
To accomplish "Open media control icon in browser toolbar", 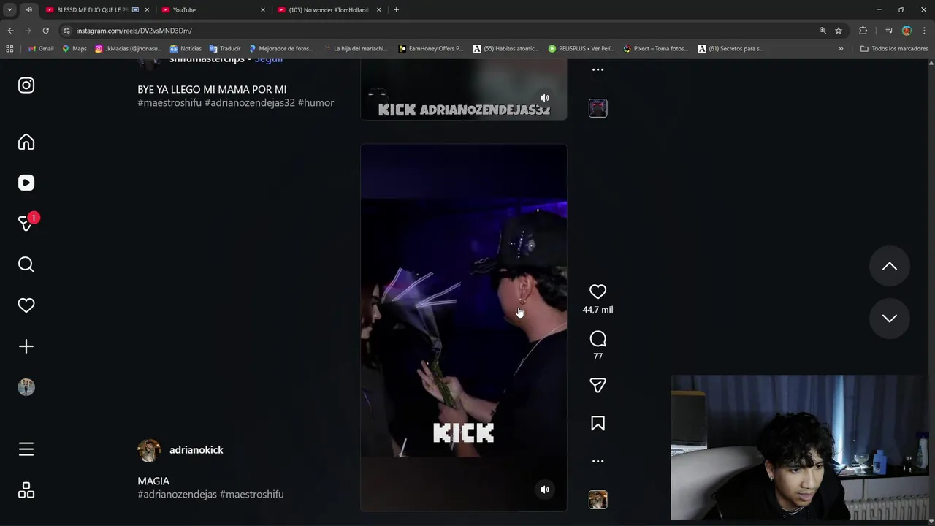I will [x=888, y=31].
